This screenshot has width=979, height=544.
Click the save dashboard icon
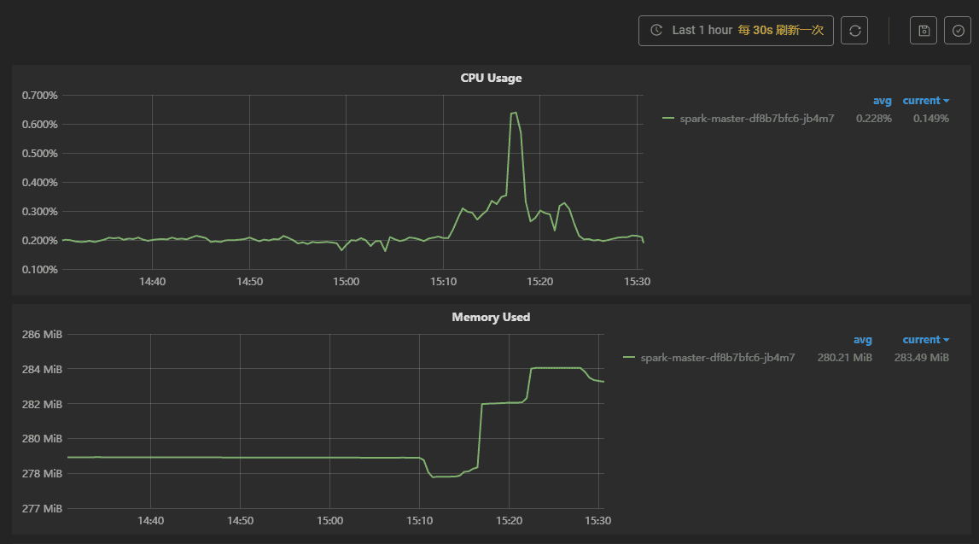(x=924, y=31)
